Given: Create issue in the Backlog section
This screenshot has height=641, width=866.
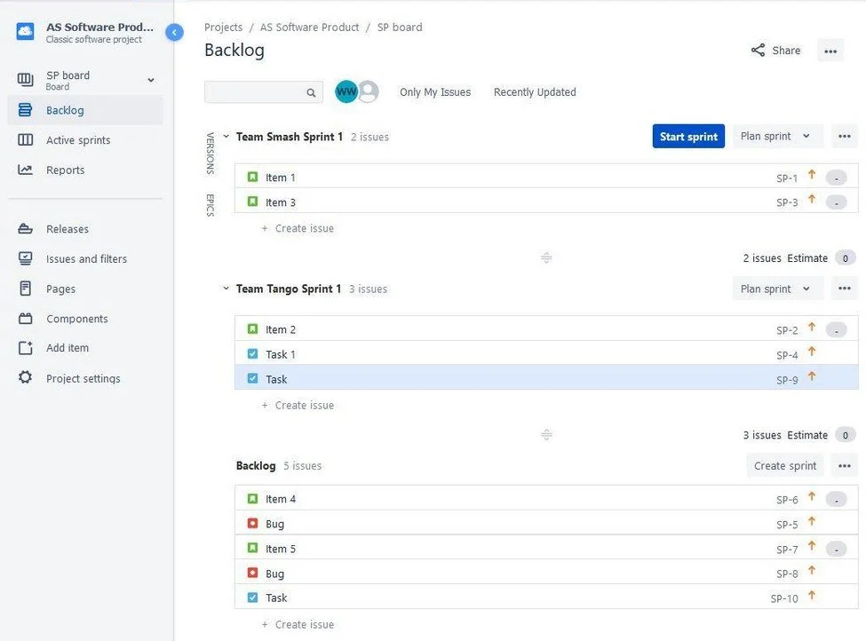Looking at the screenshot, I should coord(298,624).
